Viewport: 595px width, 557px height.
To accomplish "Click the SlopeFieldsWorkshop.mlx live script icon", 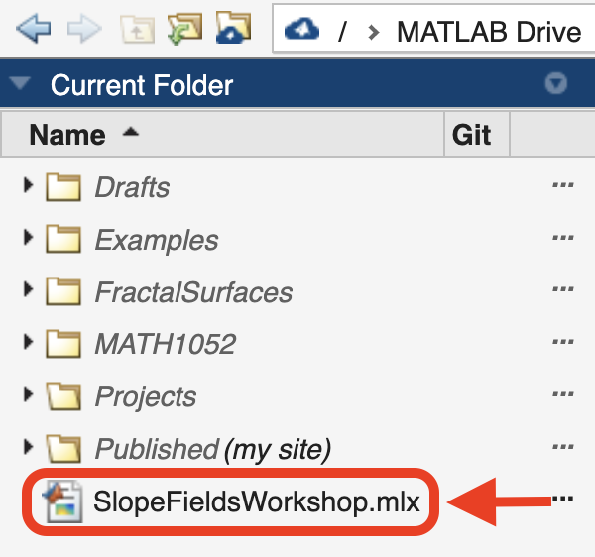I will (62, 501).
